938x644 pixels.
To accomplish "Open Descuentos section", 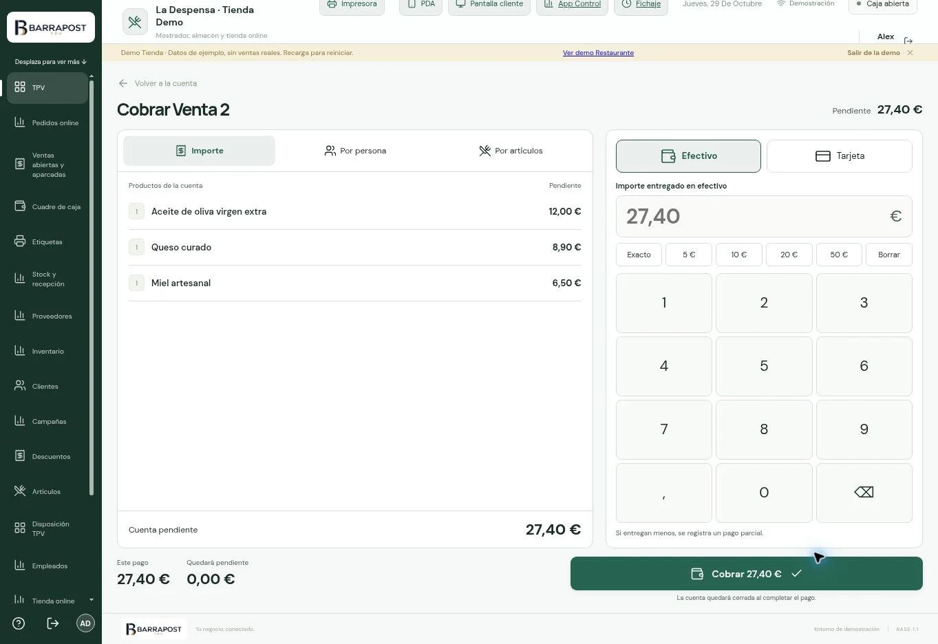I will point(47,457).
